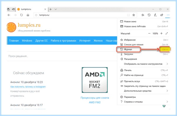177x116 pixels.
Task: Open Как получить галочку в Instagram link
Action: 28,87
